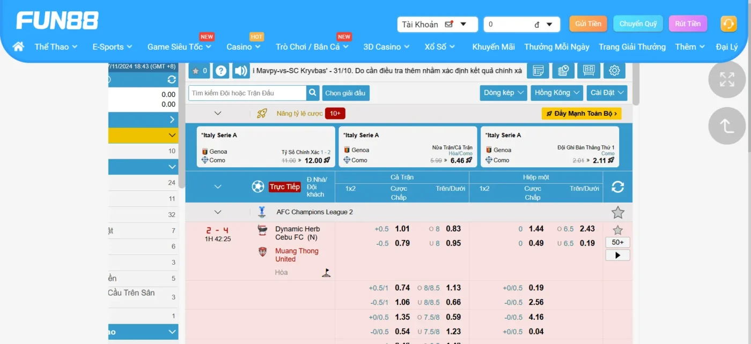
Task: Open the help question mark icon
Action: (220, 71)
